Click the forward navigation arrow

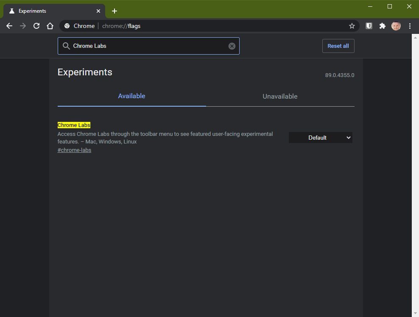tap(23, 26)
